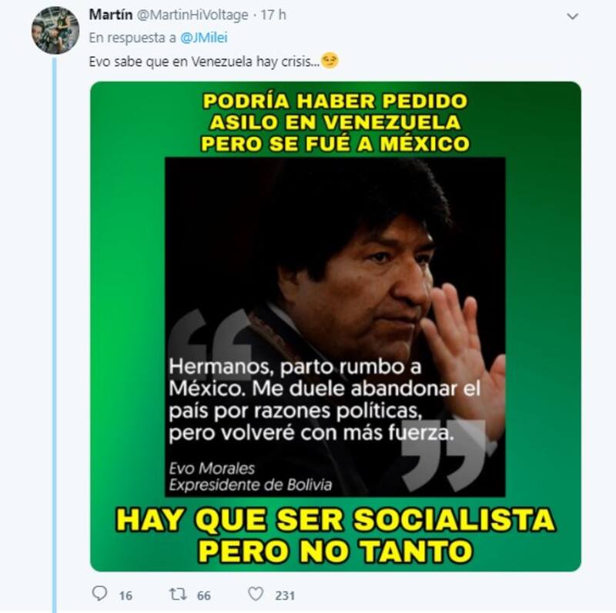The height and width of the screenshot is (613, 616).
Task: Click 'HAY QUE SER SOCIALISTA' caption text
Action: click(x=336, y=520)
